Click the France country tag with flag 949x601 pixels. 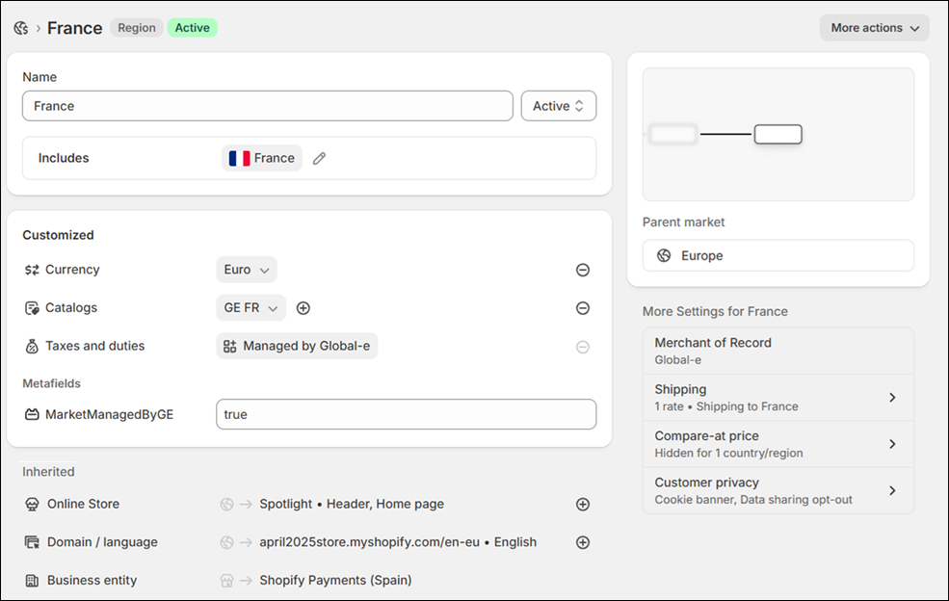(262, 158)
